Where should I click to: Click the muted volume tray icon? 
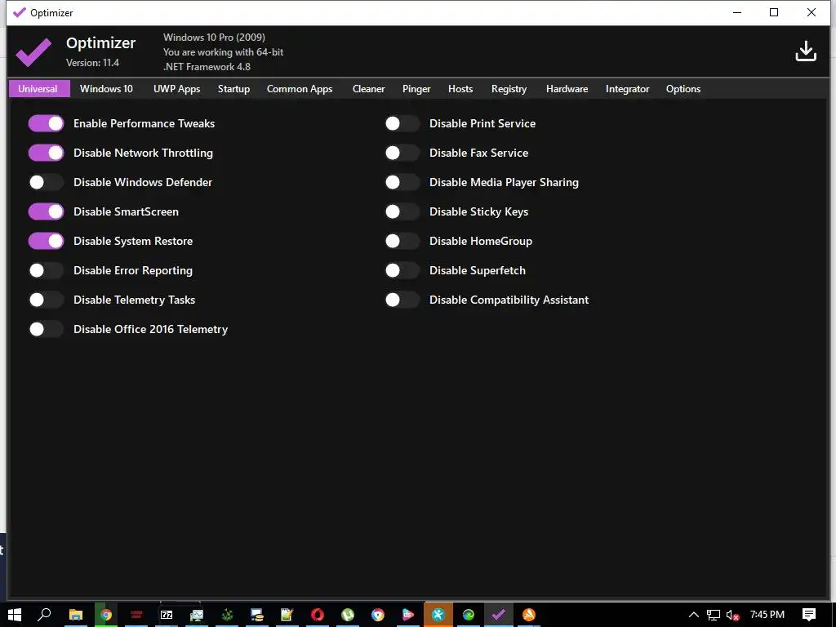[732, 616]
